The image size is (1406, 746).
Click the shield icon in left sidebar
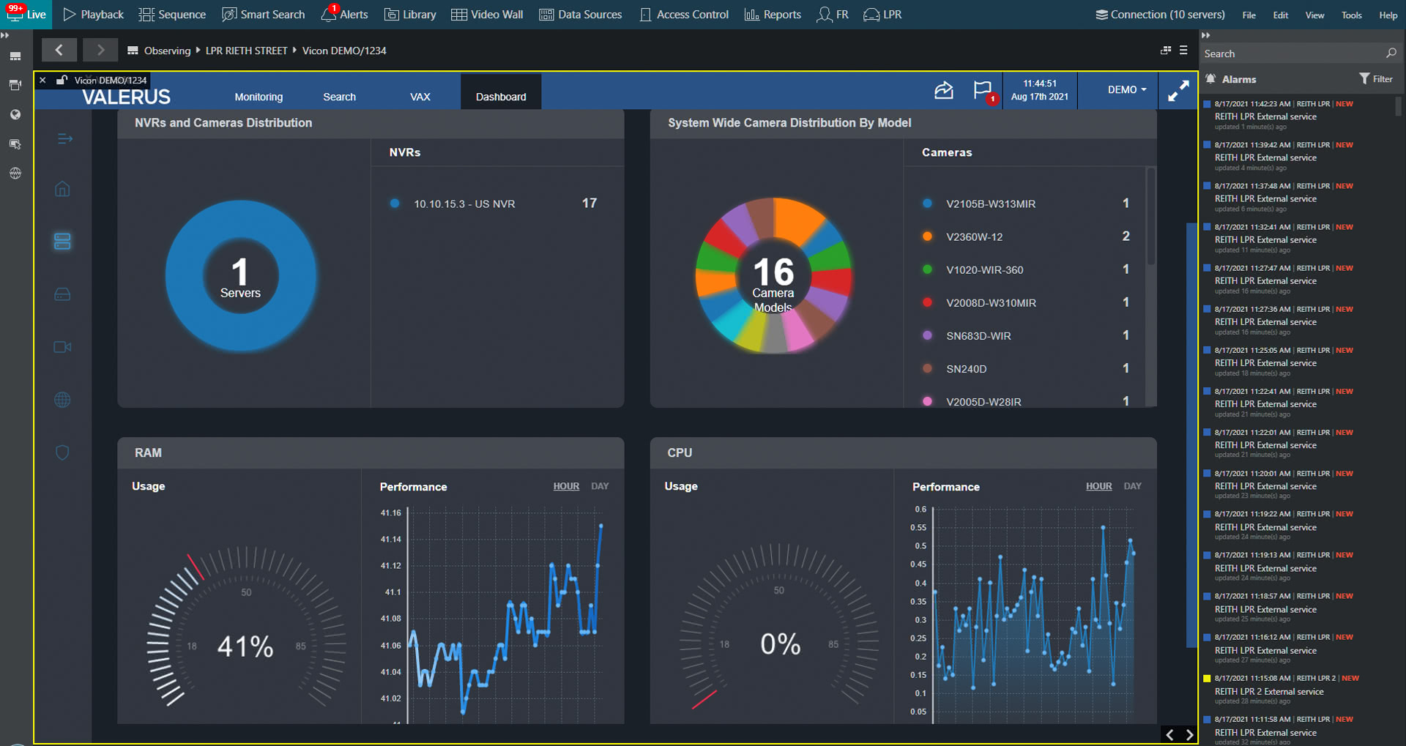point(62,452)
